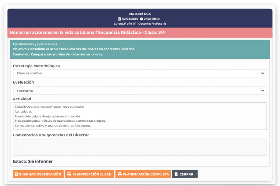
Task: Click the Estado: Sin informar status text
Action: point(33,161)
